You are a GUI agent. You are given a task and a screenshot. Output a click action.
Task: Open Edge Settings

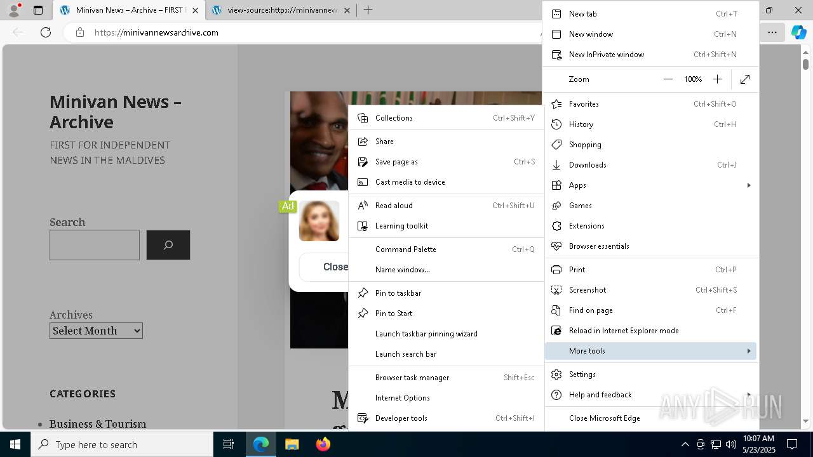650,374
